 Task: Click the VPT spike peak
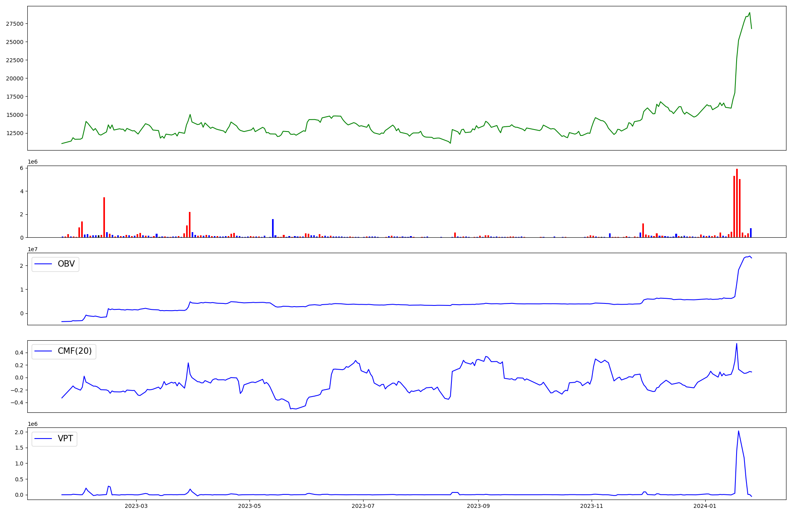pyautogui.click(x=739, y=431)
